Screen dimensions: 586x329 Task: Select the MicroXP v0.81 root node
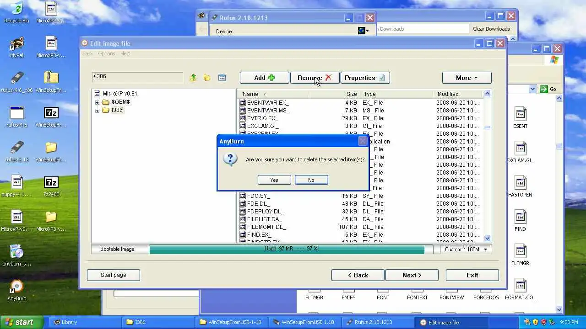point(120,94)
